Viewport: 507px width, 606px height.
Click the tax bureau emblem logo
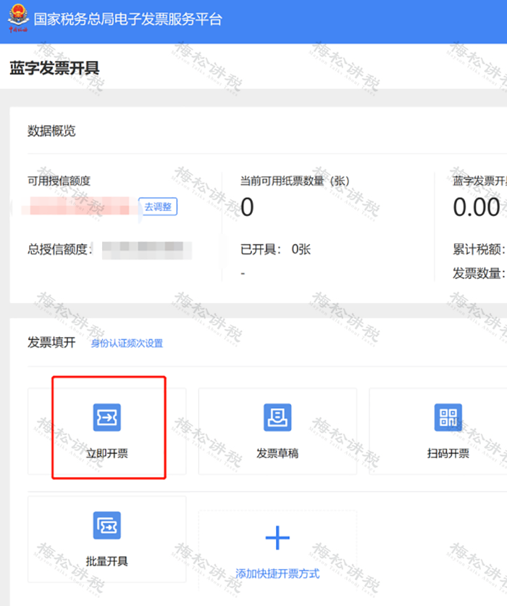[18, 19]
